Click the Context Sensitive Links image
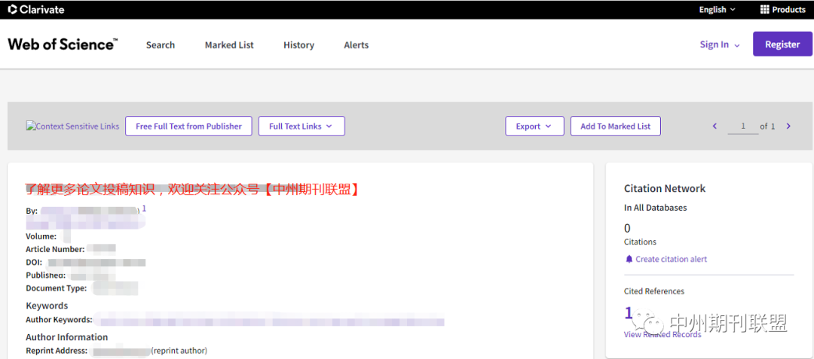The image size is (814, 359). [x=72, y=126]
